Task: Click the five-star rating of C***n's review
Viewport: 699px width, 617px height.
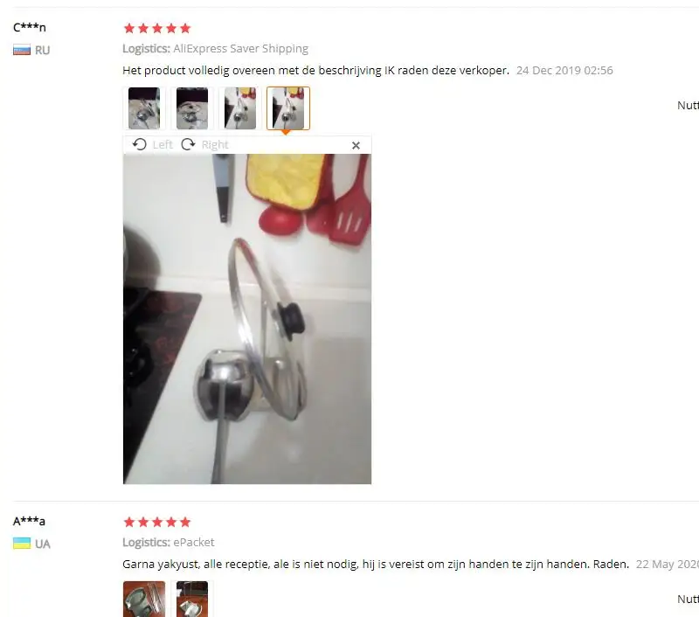Action: coord(157,29)
